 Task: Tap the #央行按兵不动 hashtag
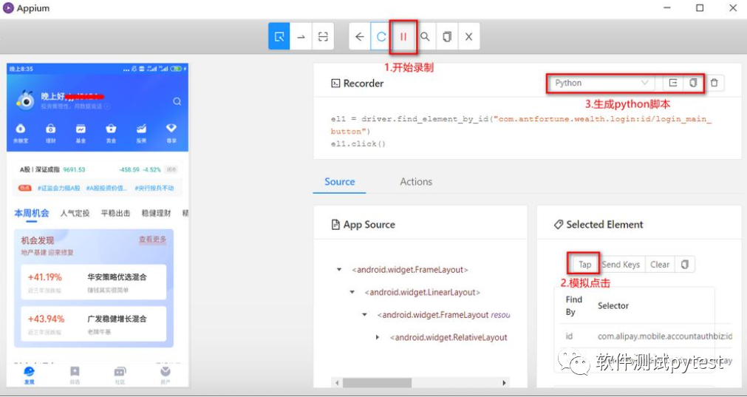click(154, 189)
